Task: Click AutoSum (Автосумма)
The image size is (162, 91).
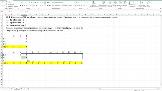Action: pyautogui.click(x=132, y=2)
